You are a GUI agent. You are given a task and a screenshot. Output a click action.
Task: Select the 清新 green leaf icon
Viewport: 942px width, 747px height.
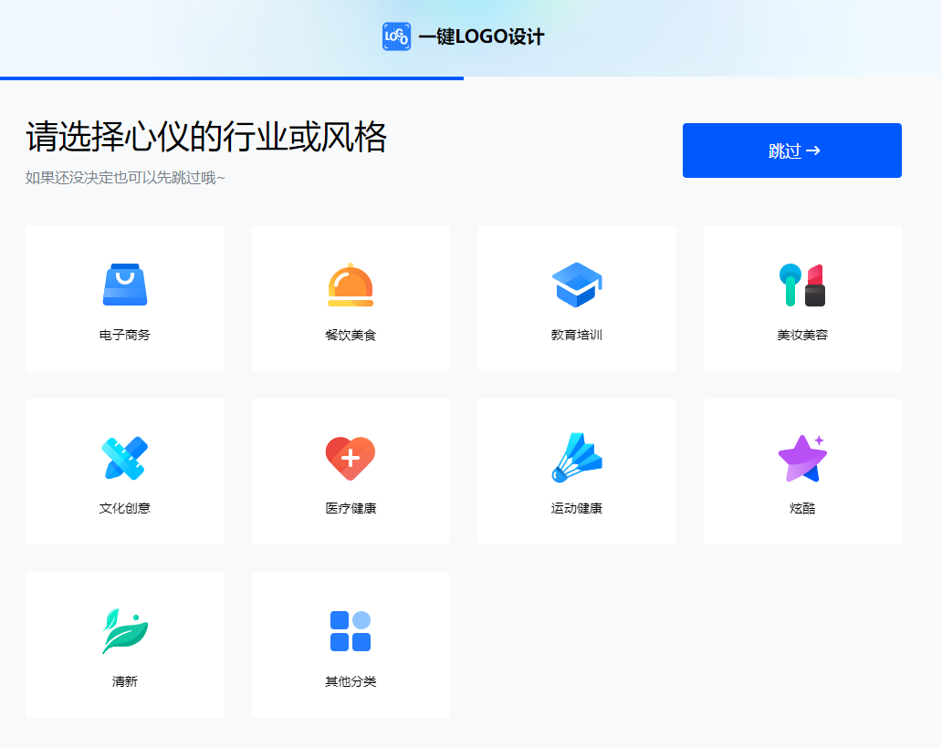coord(125,631)
